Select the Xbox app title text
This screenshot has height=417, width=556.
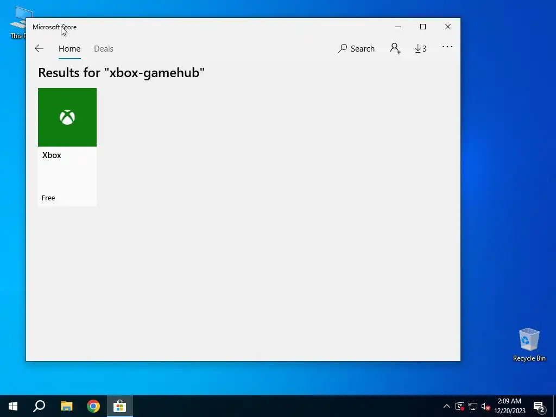point(52,155)
